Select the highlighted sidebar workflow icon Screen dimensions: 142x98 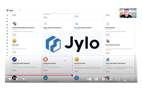pos(7,43)
